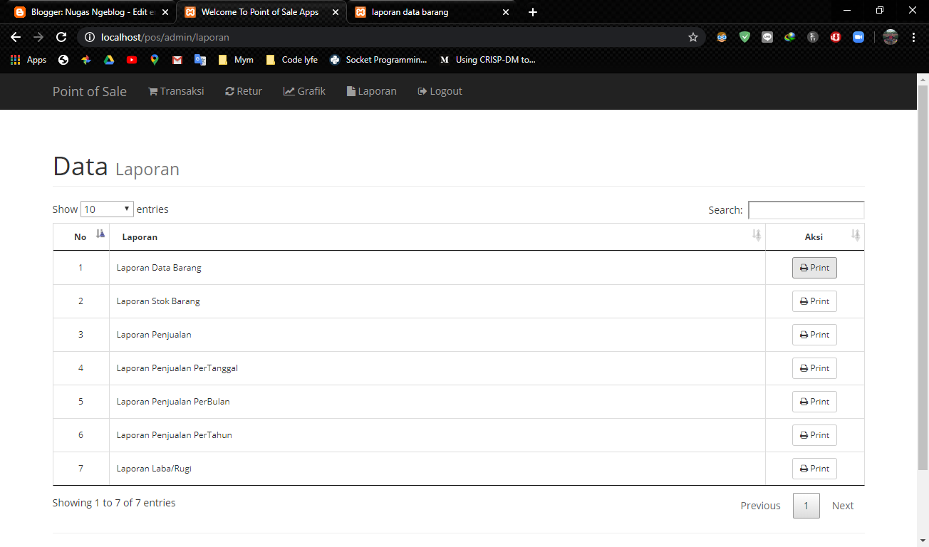
Task: Open a new browser tab
Action: 533,12
